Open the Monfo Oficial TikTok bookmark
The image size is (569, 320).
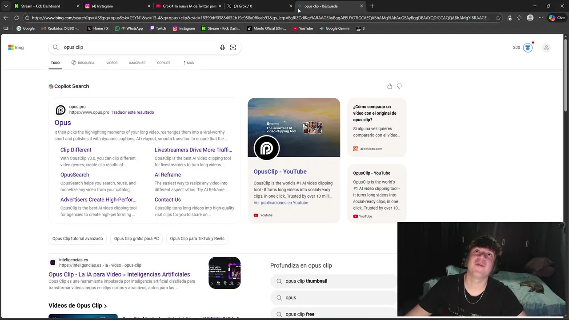pyautogui.click(x=267, y=28)
